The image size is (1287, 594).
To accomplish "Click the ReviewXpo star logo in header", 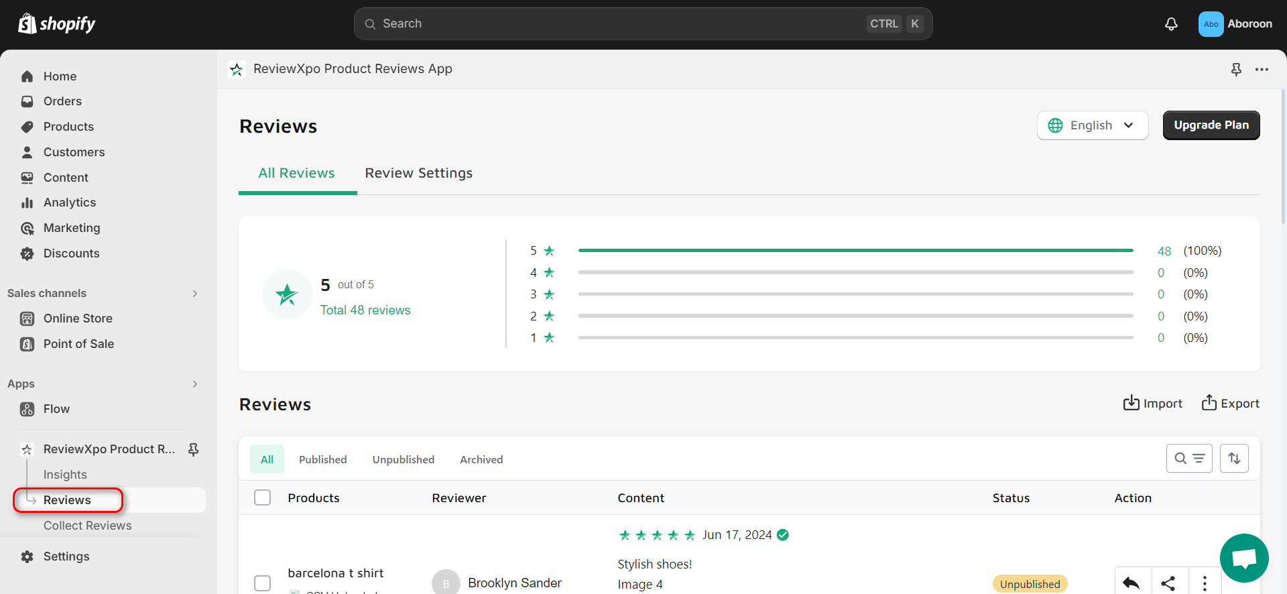I will (237, 69).
